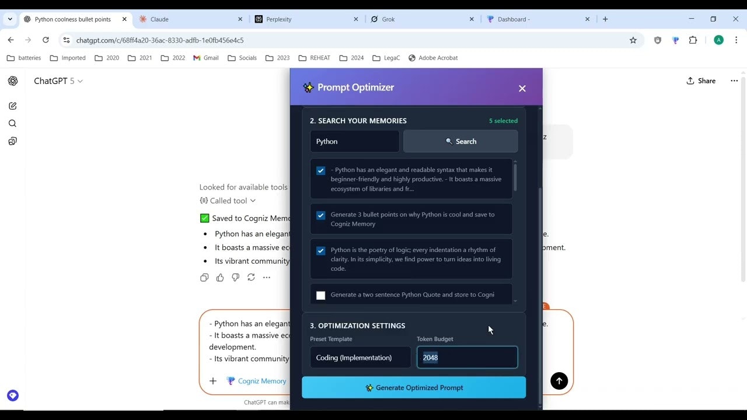Open more actions ellipsis below response
This screenshot has width=747, height=420.
[x=267, y=278]
